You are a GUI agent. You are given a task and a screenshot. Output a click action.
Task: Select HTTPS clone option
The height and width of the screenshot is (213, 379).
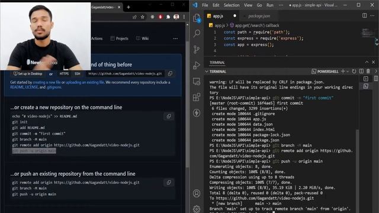pos(64,73)
